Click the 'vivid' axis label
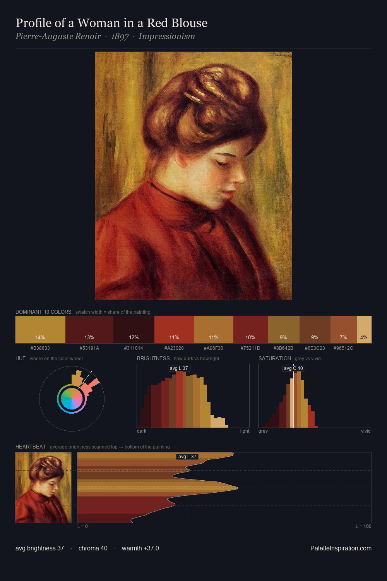Screen dimensions: 387x581 pyautogui.click(x=366, y=431)
